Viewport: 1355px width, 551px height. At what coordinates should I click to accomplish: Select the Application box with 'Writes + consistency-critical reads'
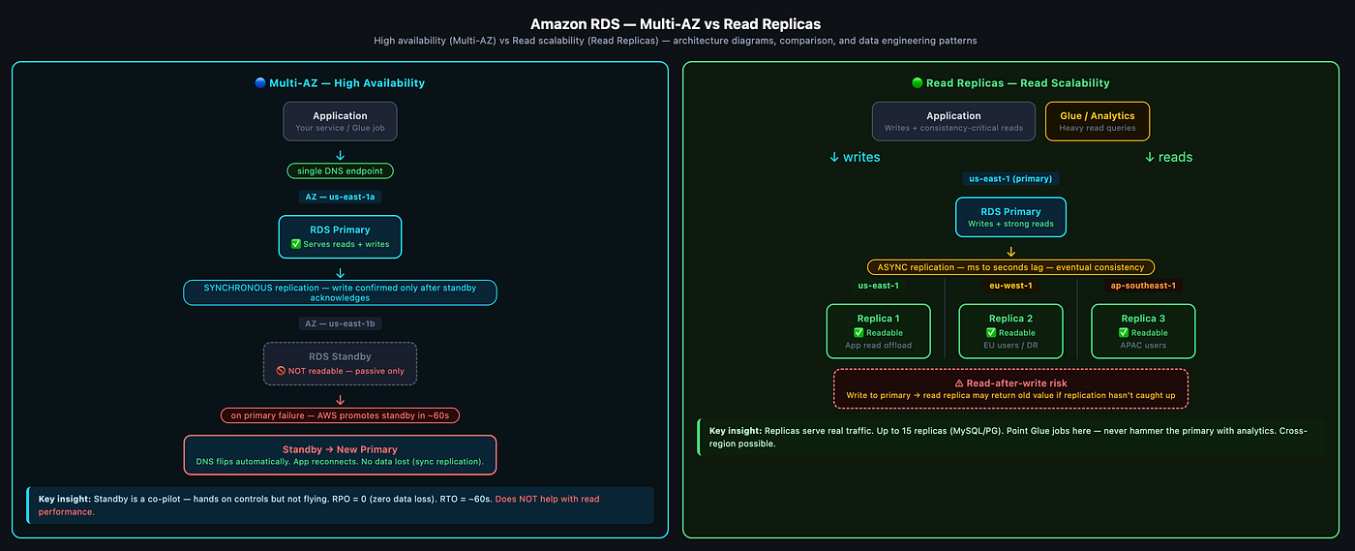coord(954,121)
